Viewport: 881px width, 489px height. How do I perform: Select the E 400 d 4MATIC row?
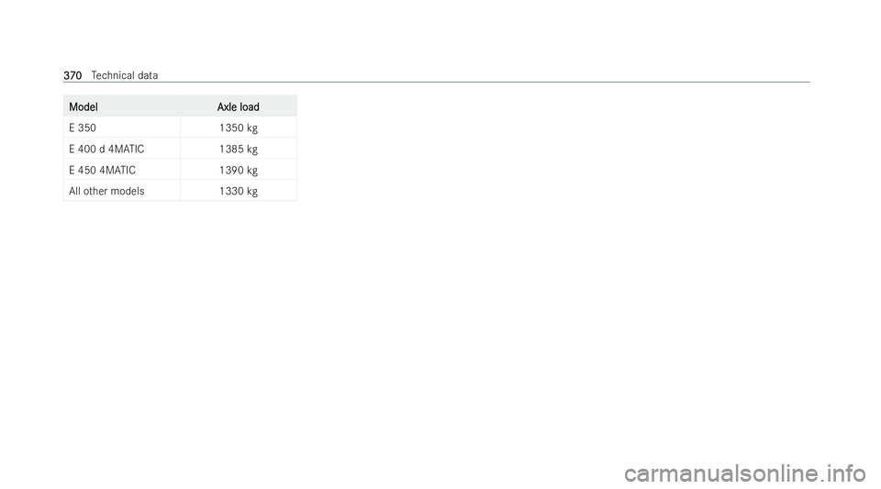tap(180, 149)
